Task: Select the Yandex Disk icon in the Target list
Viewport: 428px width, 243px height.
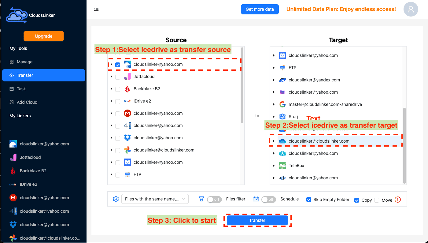Action: 282,80
